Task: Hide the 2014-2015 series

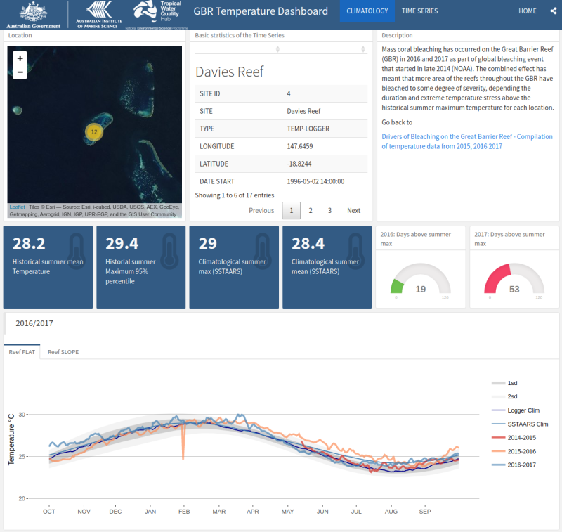Action: click(514, 437)
